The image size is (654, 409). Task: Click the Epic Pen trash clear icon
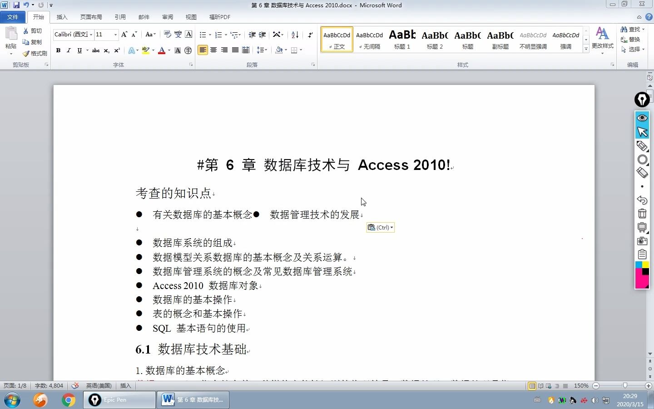pyautogui.click(x=642, y=214)
